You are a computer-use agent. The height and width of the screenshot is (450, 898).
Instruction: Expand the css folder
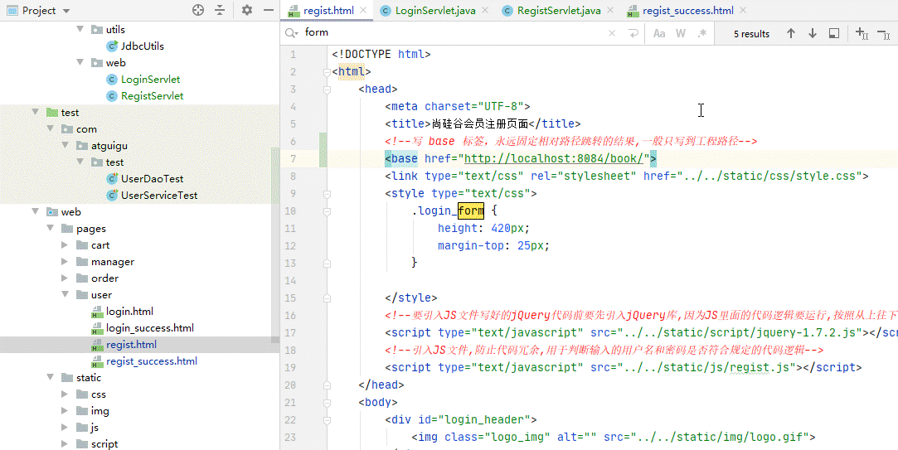[x=66, y=394]
